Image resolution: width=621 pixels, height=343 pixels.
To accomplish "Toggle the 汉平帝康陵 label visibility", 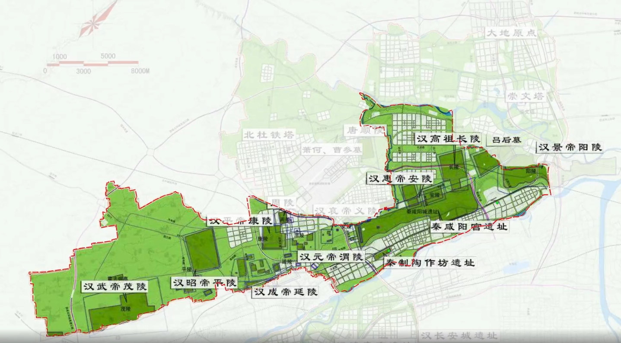I will click(241, 220).
